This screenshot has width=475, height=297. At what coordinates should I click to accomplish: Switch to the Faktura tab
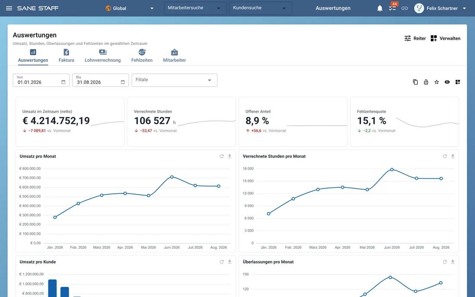point(66,56)
